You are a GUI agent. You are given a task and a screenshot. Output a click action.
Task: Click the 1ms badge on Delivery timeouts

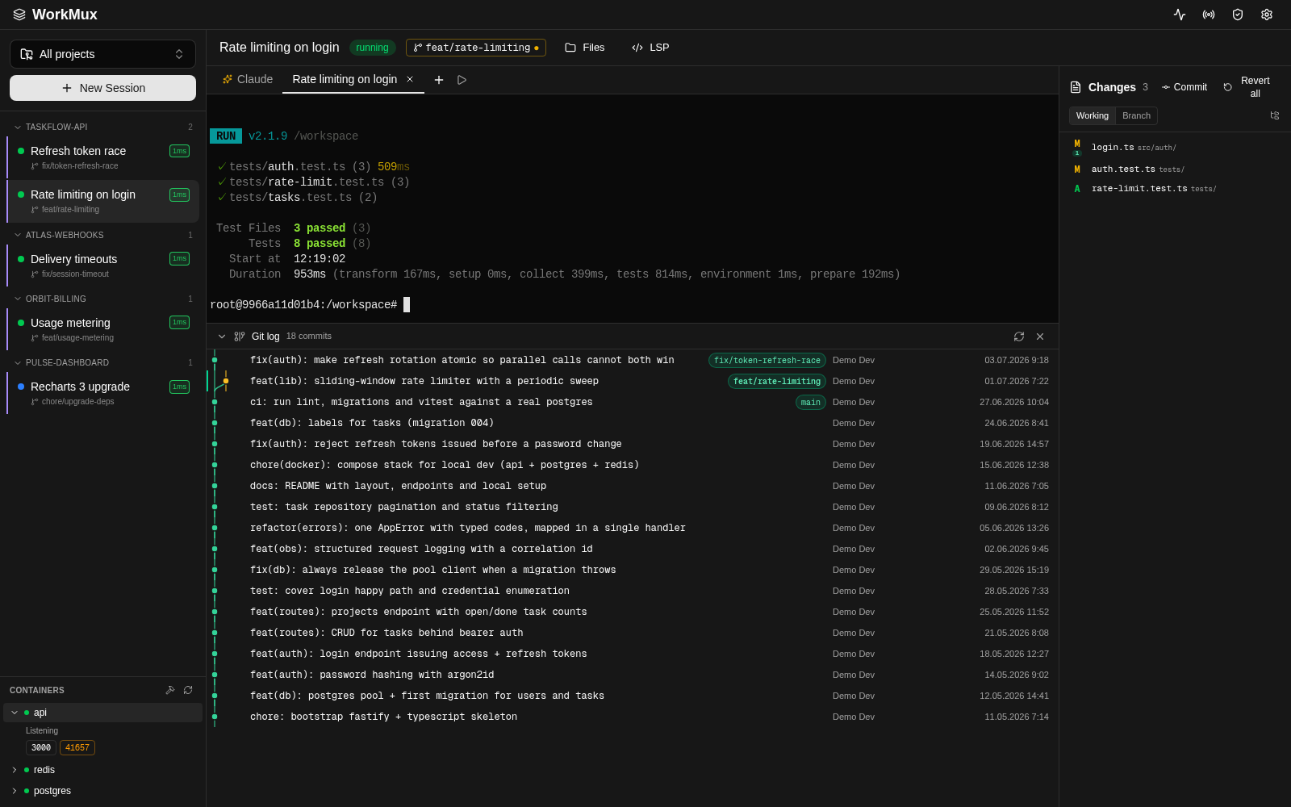point(179,259)
